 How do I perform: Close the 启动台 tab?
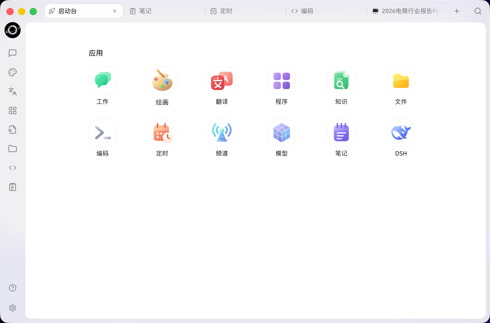click(x=115, y=11)
